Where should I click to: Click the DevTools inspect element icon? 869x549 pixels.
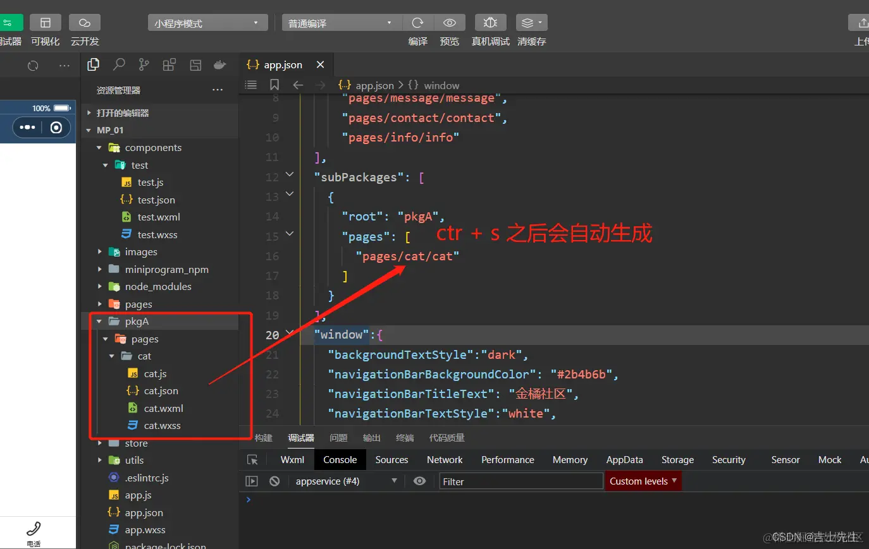coord(252,460)
